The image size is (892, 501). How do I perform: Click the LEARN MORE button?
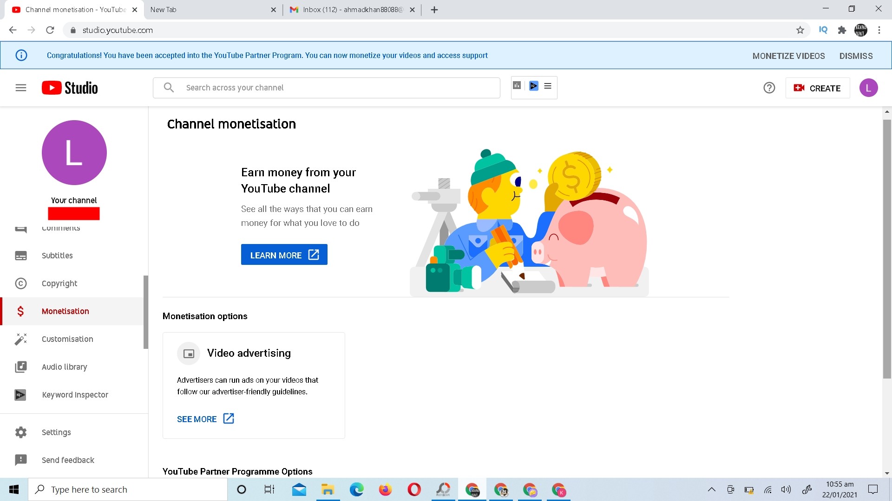pos(284,255)
